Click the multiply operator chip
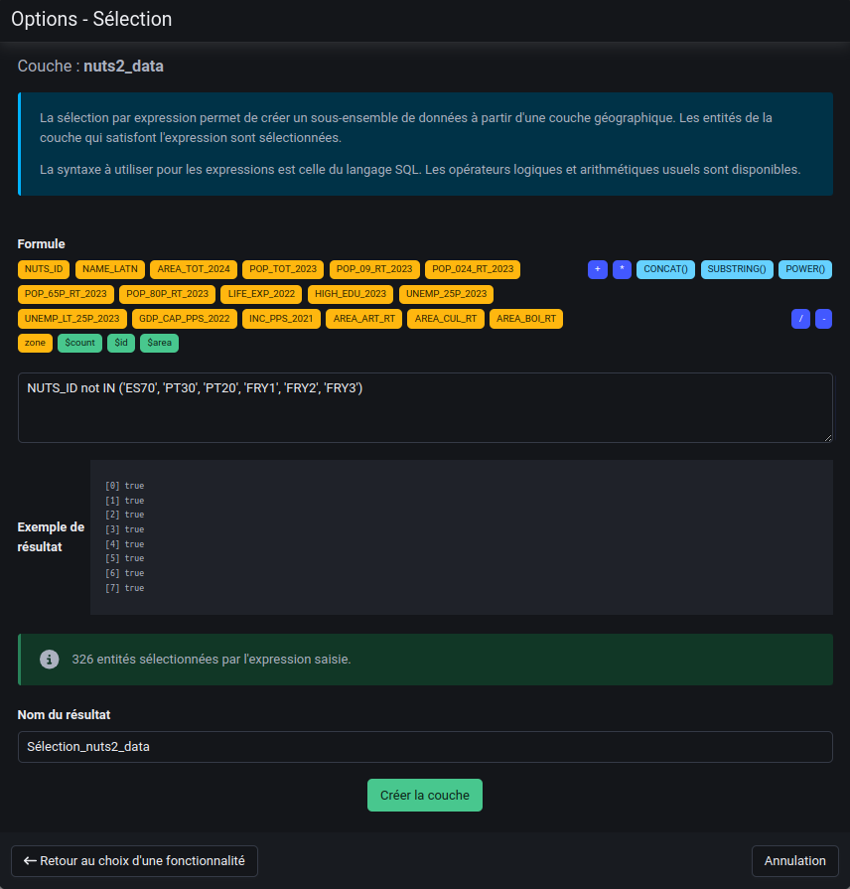Screen dimensions: 850x889 click(622, 269)
